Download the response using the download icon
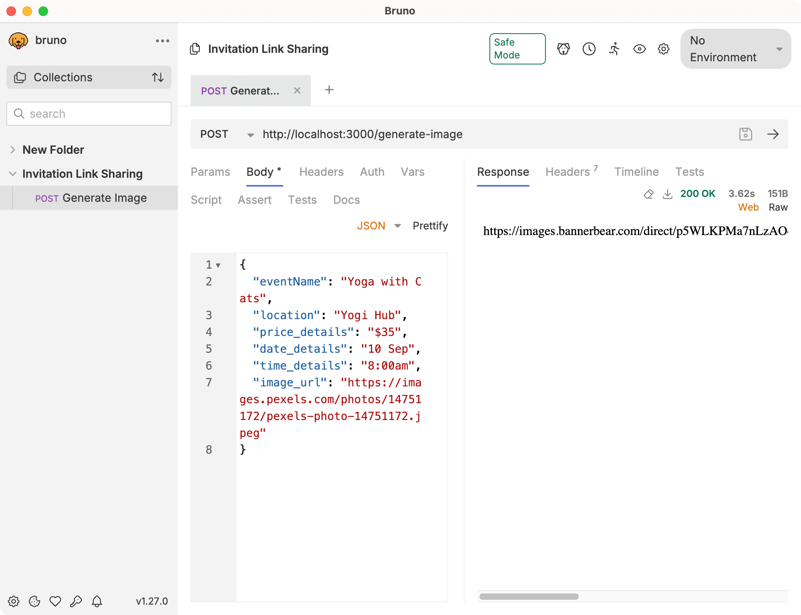This screenshot has width=801, height=615. pos(667,194)
